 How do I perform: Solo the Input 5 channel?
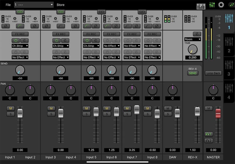[x=86, y=114]
